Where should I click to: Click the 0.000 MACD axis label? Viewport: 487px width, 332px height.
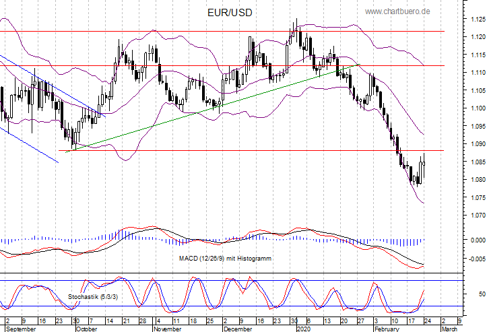[x=476, y=240]
